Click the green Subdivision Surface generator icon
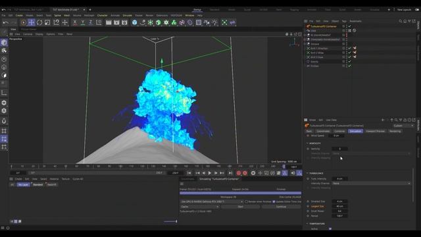 coord(151,22)
